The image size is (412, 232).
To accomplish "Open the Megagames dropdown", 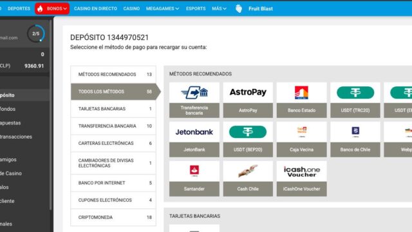I will [162, 8].
